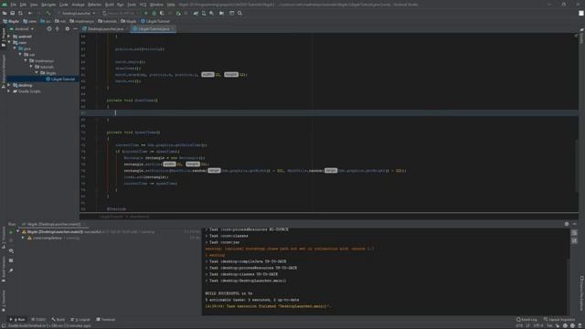Click the Make Project hammer icon
The height and width of the screenshot is (329, 585).
(48, 13)
